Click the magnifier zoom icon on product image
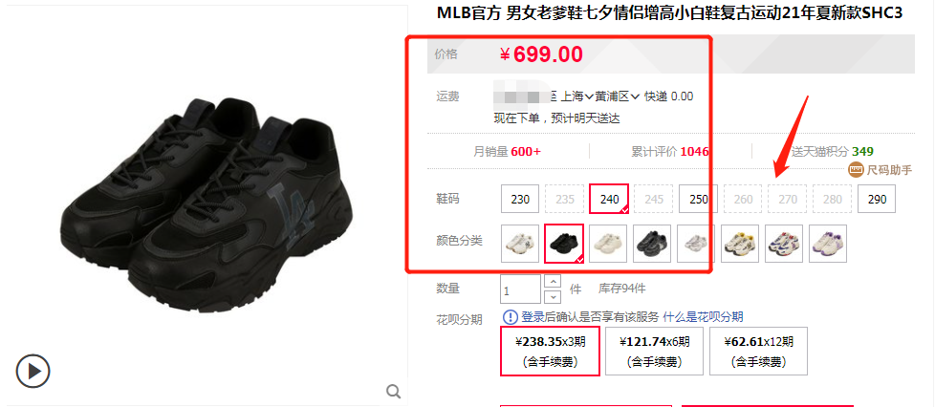Image resolution: width=935 pixels, height=407 pixels. tap(393, 391)
